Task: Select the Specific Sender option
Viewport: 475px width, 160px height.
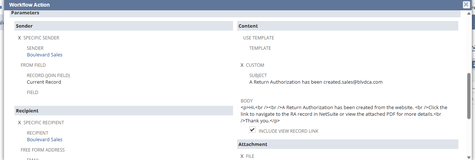Action: tap(20, 38)
